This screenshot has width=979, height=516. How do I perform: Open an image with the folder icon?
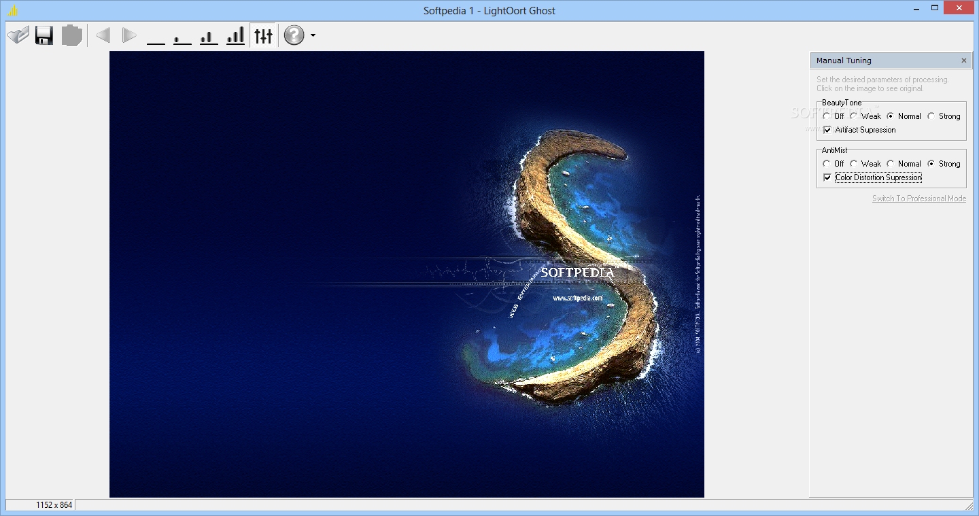click(x=18, y=35)
